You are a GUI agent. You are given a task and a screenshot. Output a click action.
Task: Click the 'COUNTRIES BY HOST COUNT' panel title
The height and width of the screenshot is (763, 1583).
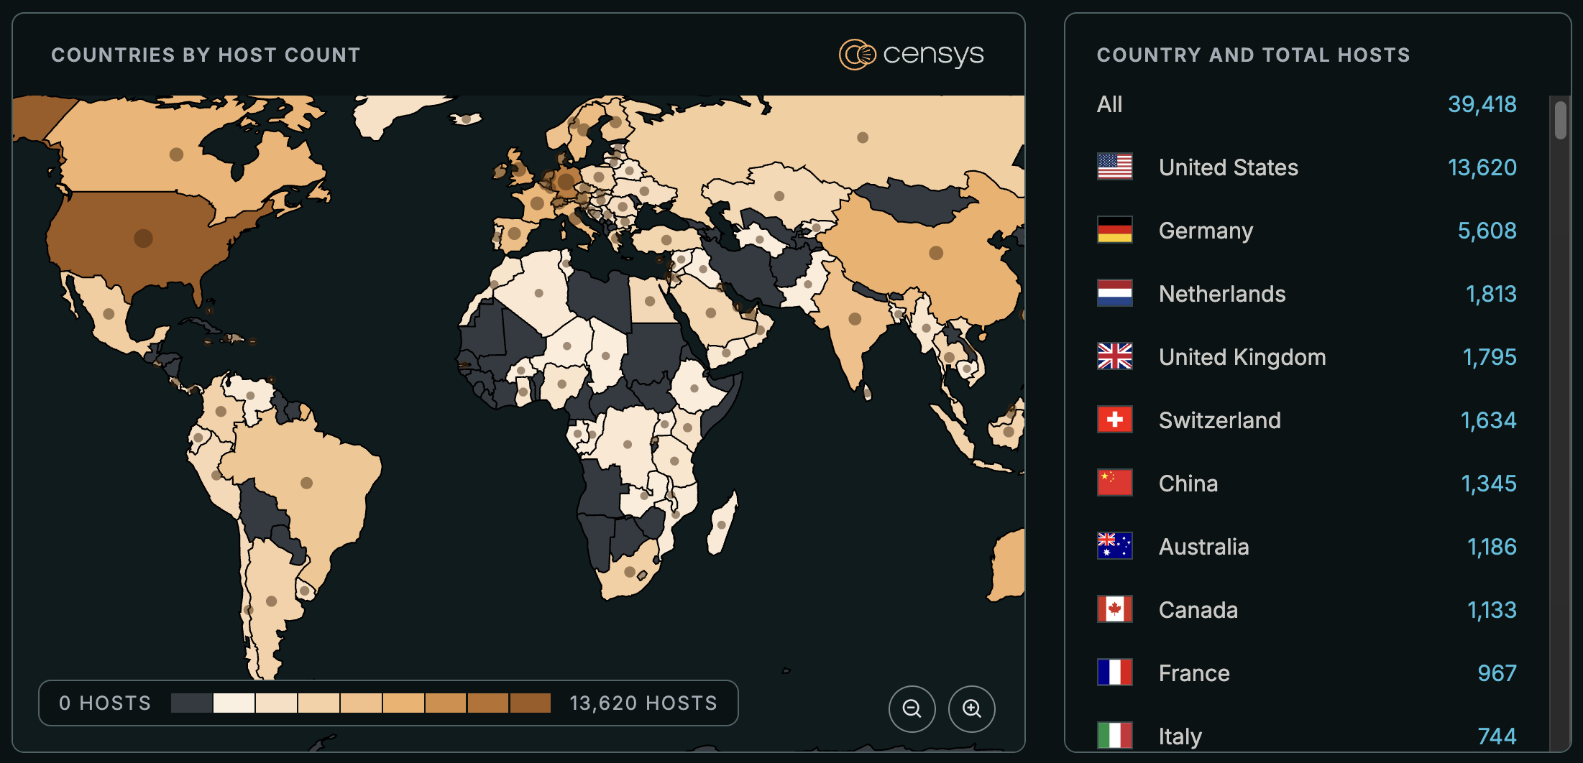[x=206, y=55]
